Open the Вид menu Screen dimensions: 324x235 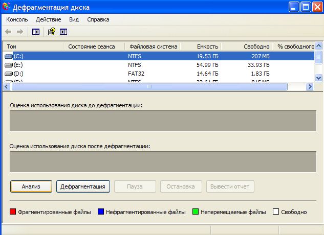[74, 19]
